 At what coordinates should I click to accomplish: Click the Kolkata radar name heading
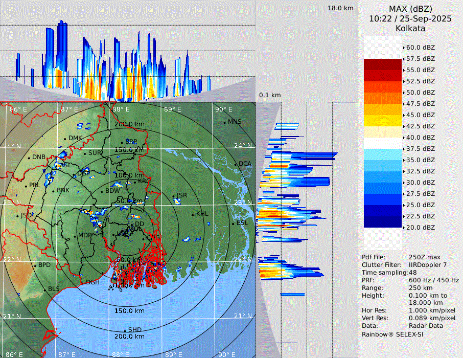(410, 28)
